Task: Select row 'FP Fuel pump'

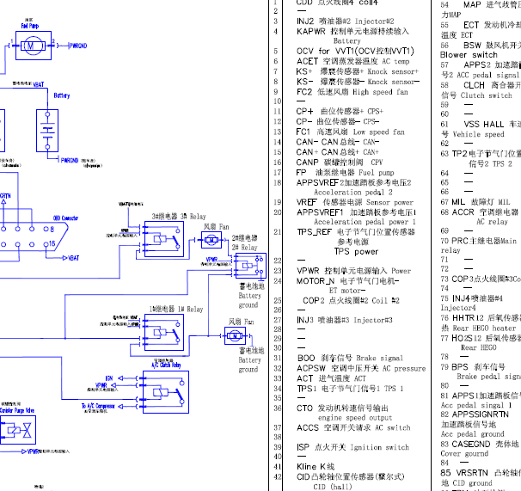Action: (x=346, y=173)
